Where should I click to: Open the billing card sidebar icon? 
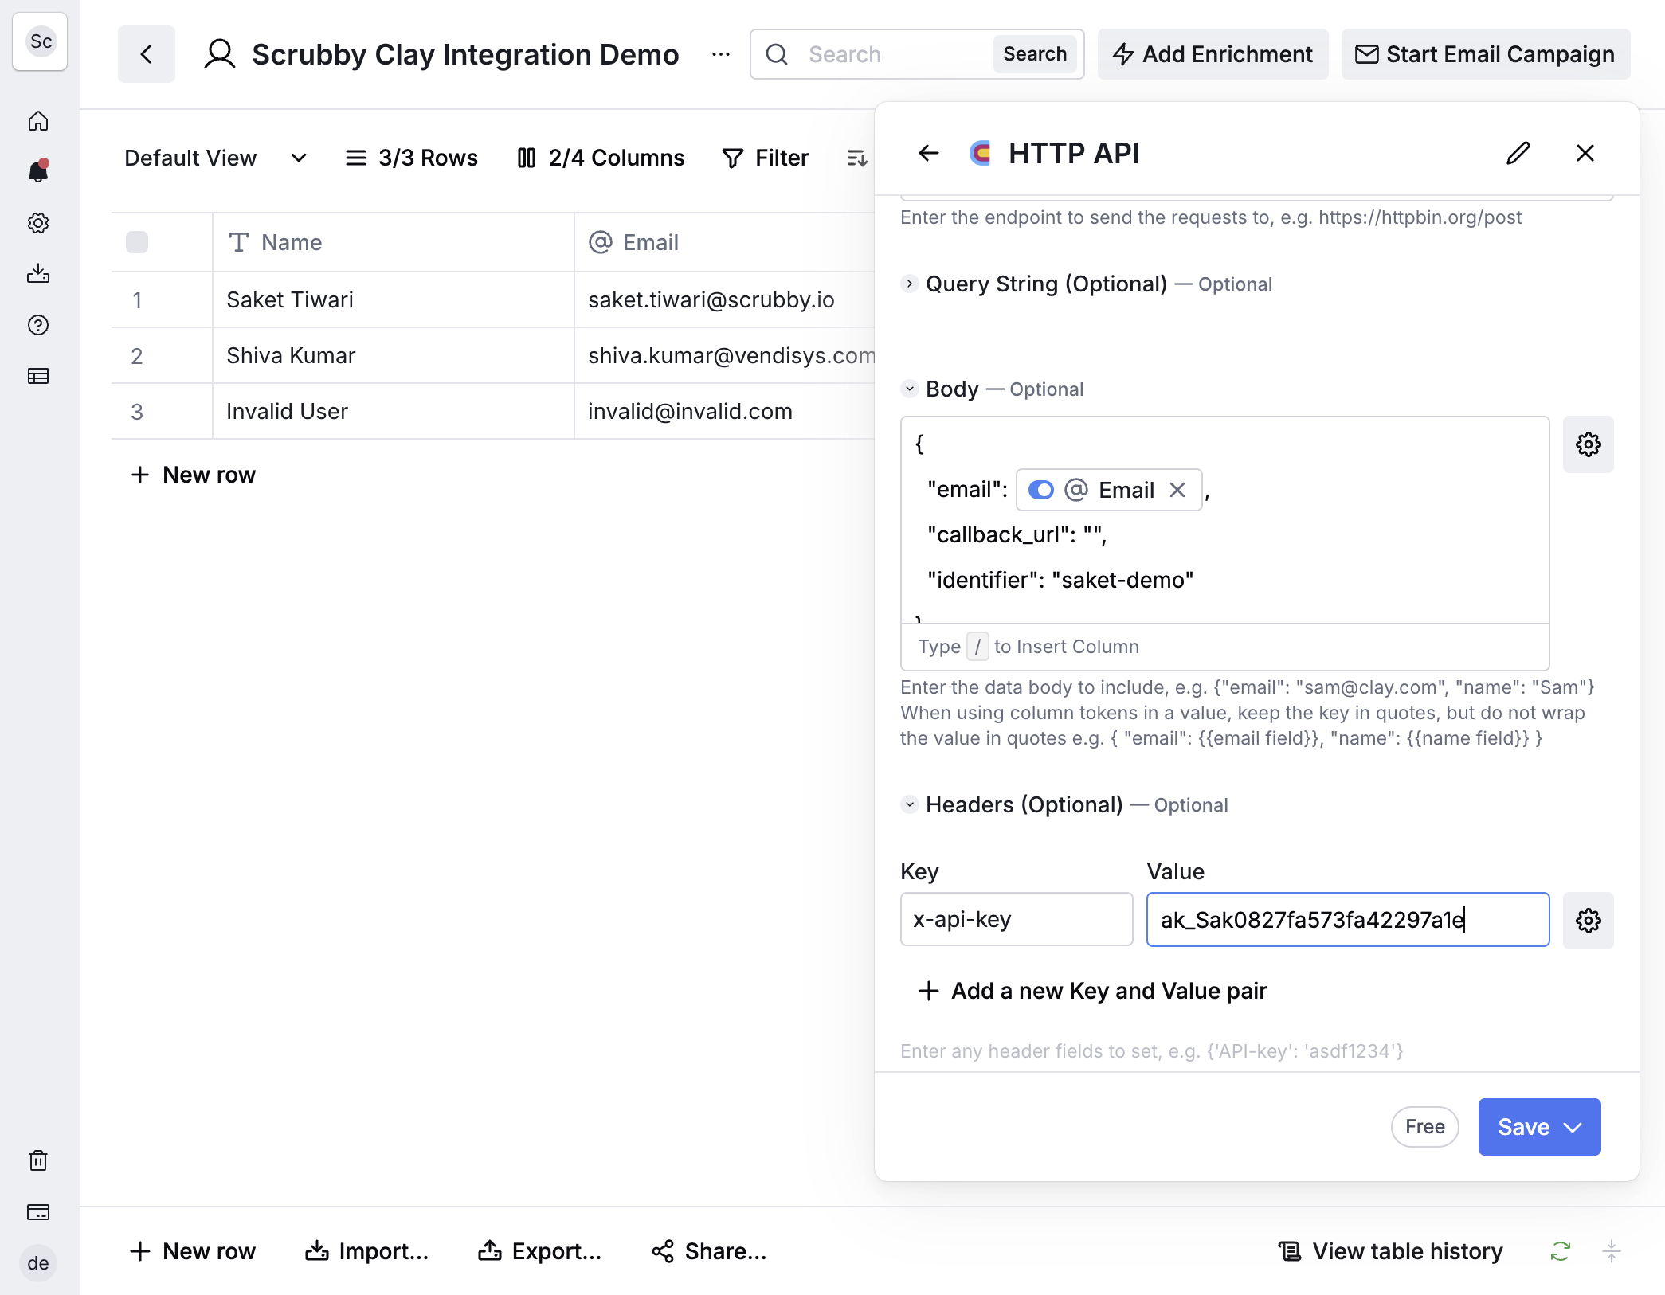point(38,1212)
